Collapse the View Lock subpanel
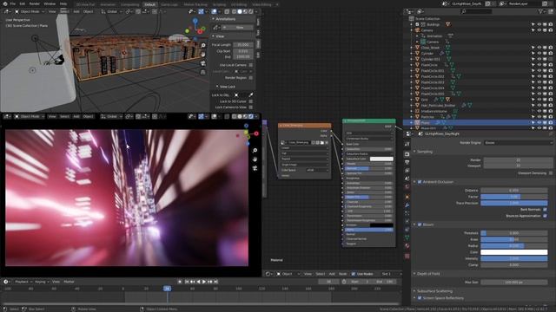 pyautogui.click(x=217, y=87)
